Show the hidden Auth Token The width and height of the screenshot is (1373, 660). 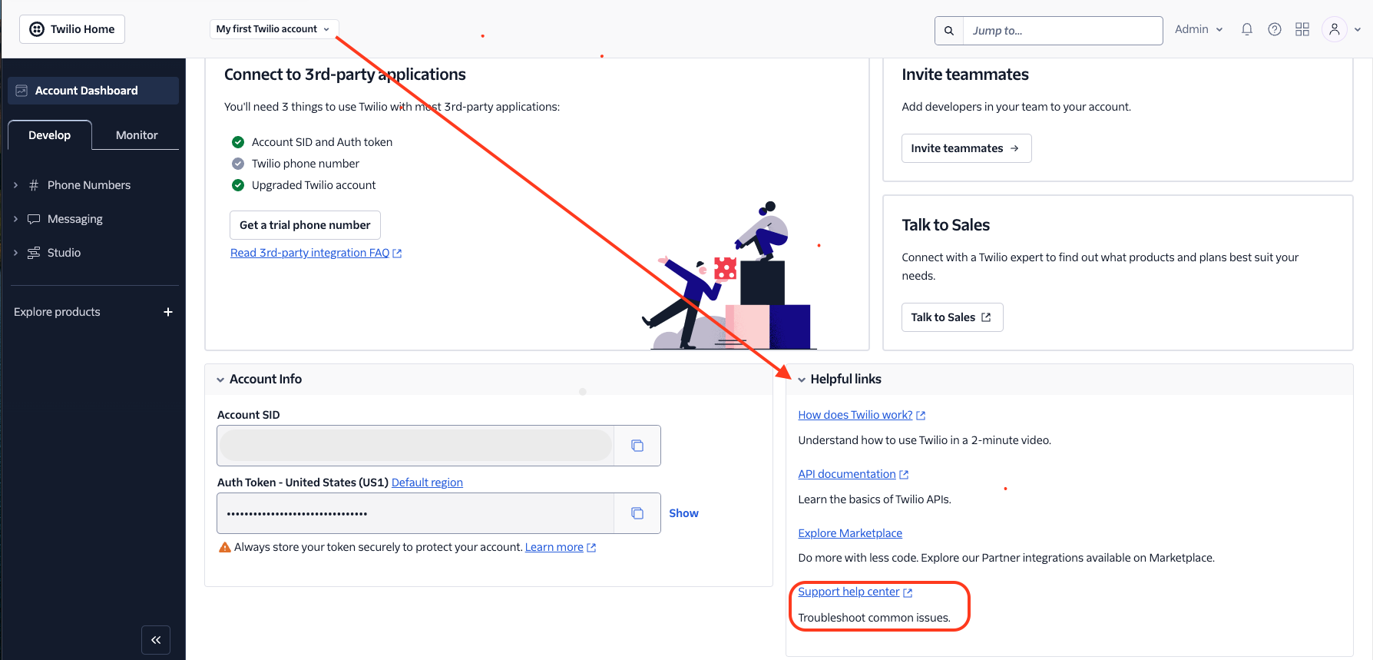683,513
